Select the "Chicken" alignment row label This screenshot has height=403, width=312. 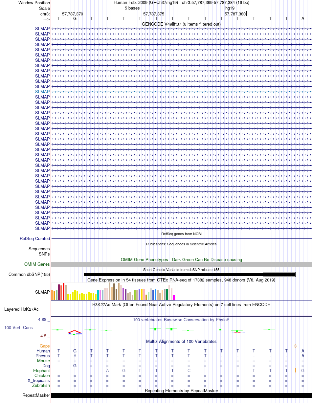(42, 375)
